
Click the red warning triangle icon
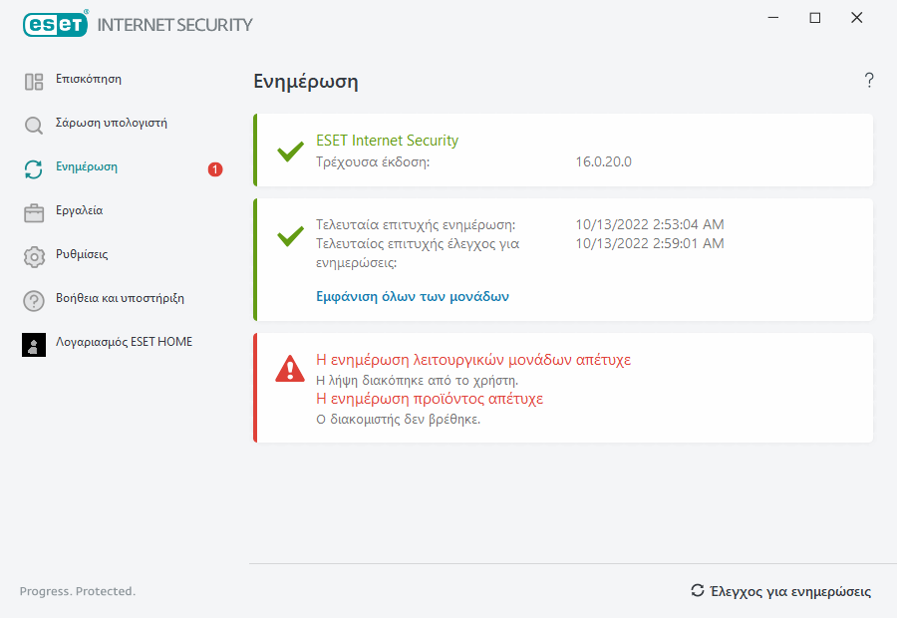[x=290, y=370]
